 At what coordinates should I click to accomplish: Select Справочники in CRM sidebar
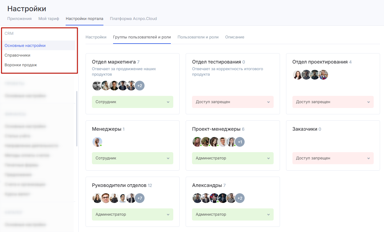pos(18,55)
